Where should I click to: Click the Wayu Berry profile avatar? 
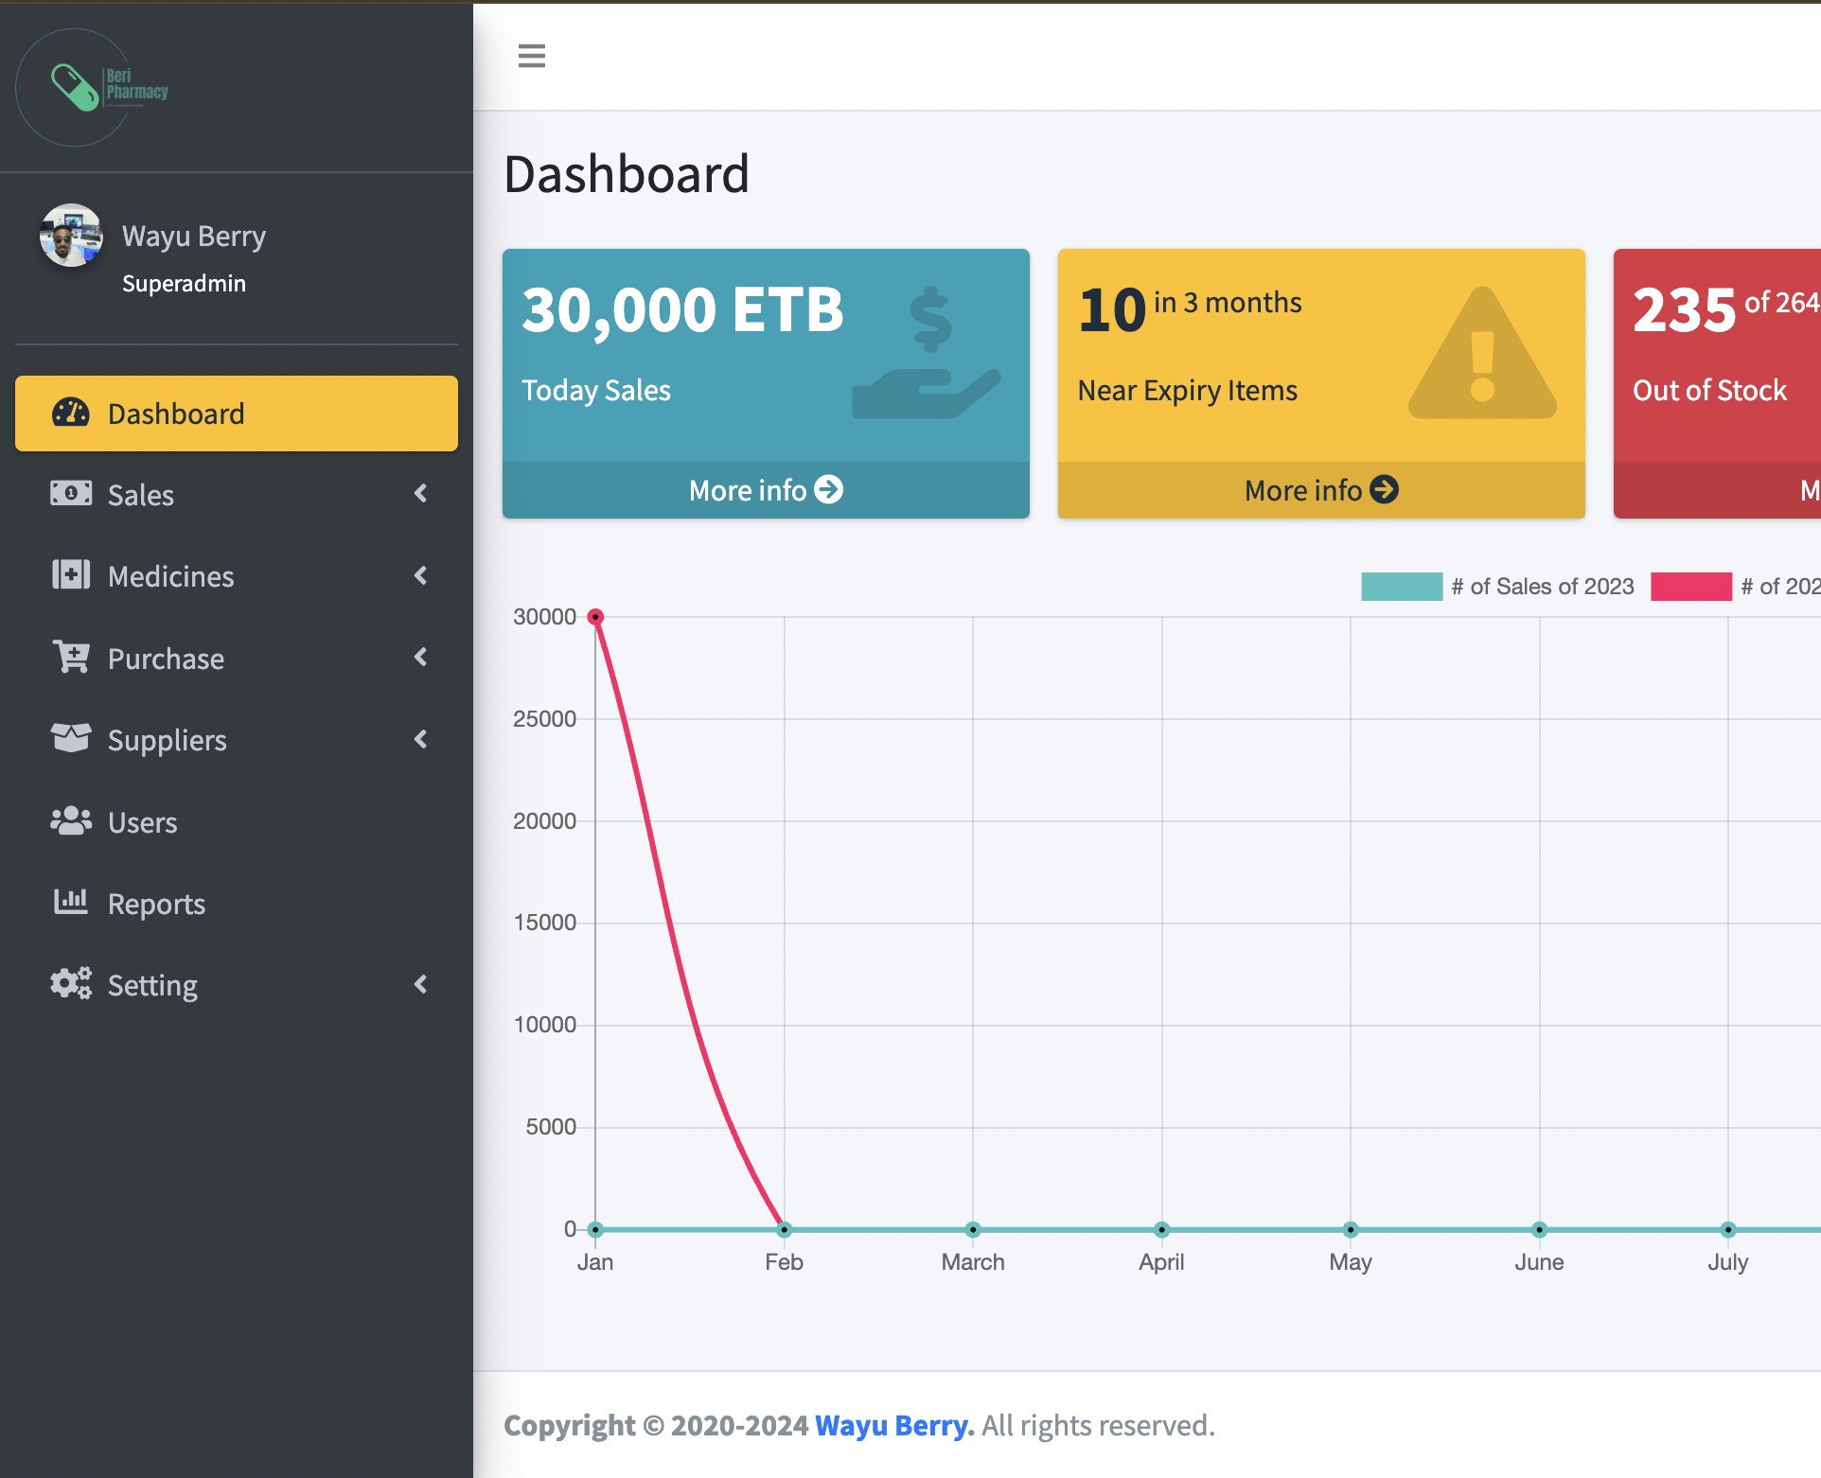point(71,237)
